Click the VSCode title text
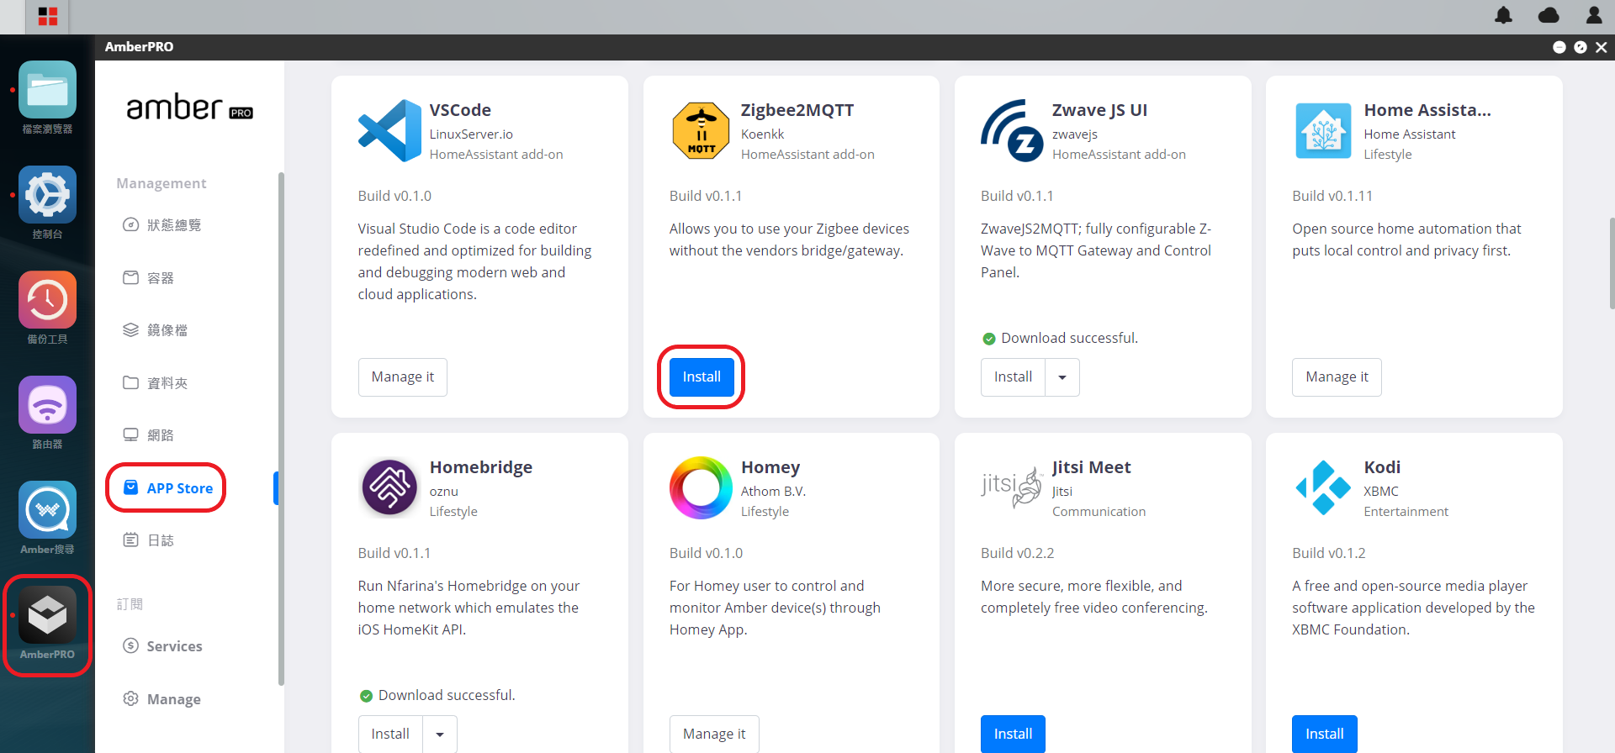The height and width of the screenshot is (753, 1615). coord(460,110)
